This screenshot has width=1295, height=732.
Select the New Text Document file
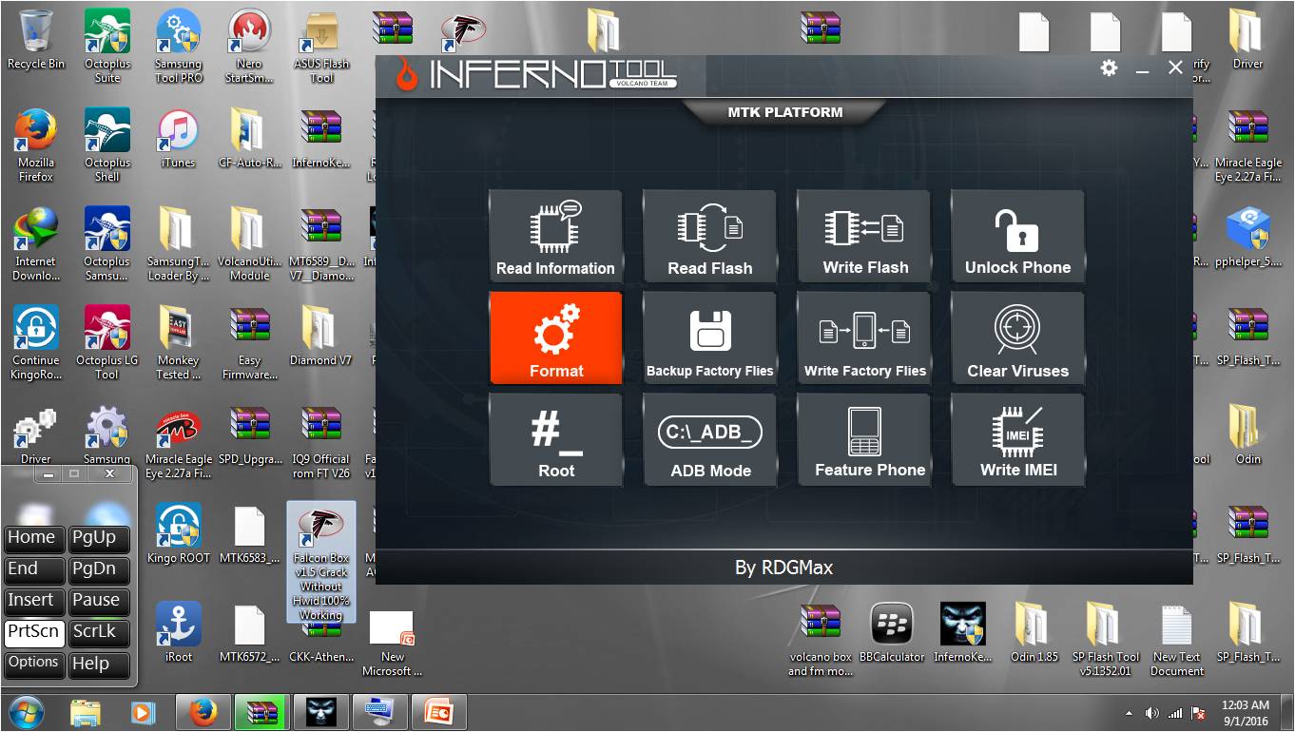(1177, 641)
